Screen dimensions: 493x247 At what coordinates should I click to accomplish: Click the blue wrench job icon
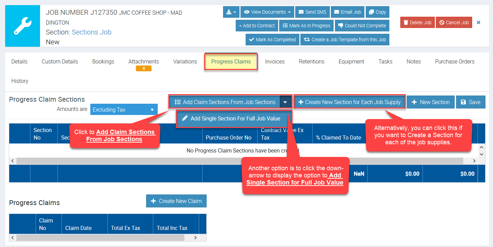[23, 26]
